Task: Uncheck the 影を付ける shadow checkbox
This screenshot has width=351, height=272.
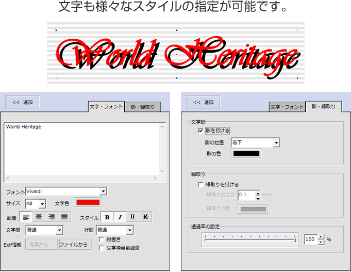Action: pos(200,131)
